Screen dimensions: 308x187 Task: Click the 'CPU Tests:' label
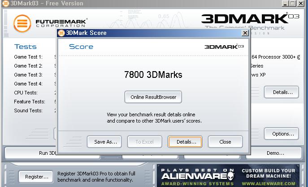[26, 93]
